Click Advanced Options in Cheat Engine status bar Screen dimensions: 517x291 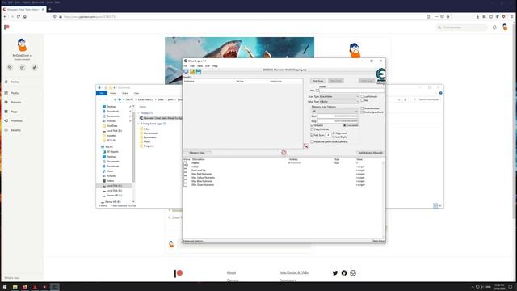coord(193,241)
